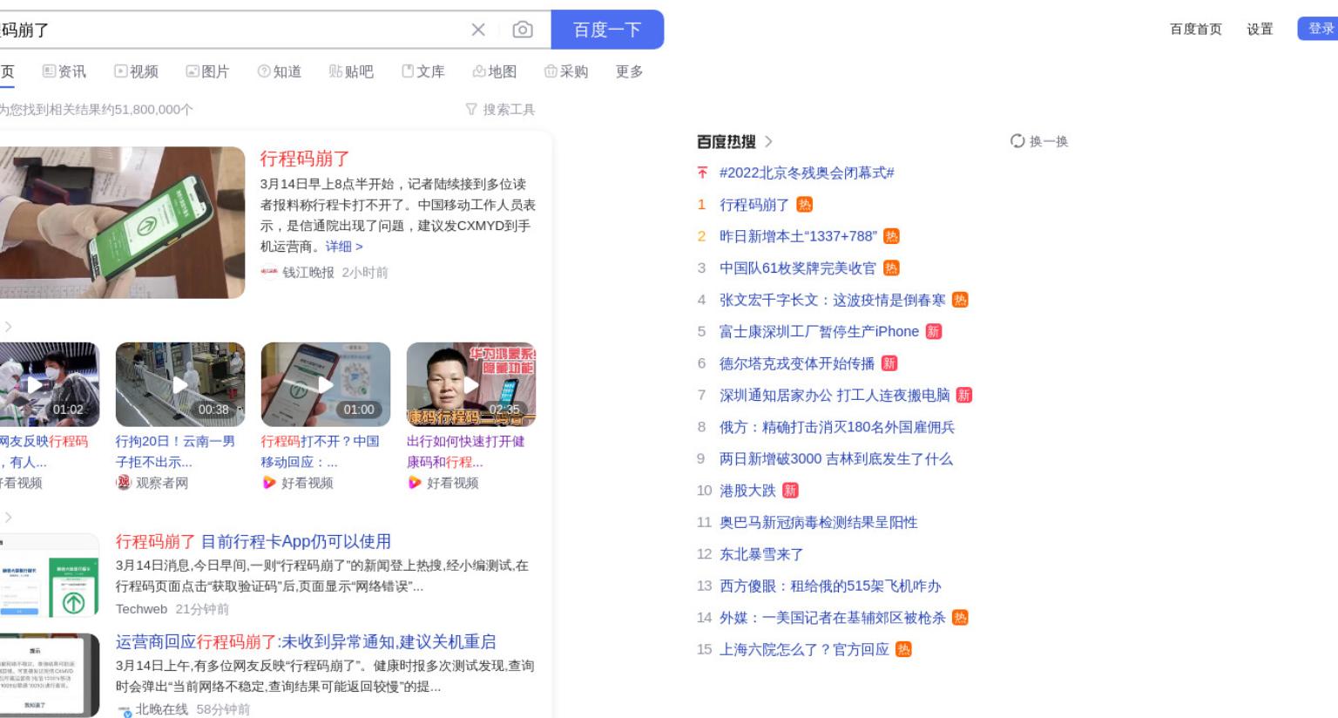Play the 01:00 phone video thumbnail
The height and width of the screenshot is (718, 1338).
[x=326, y=384]
